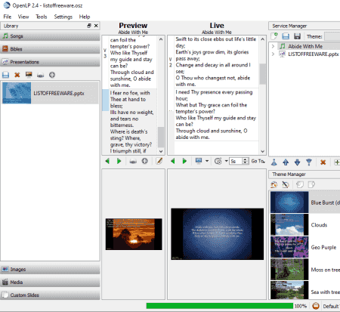Float the Library dock panel
Screen dimensions: 340x312
point(89,26)
